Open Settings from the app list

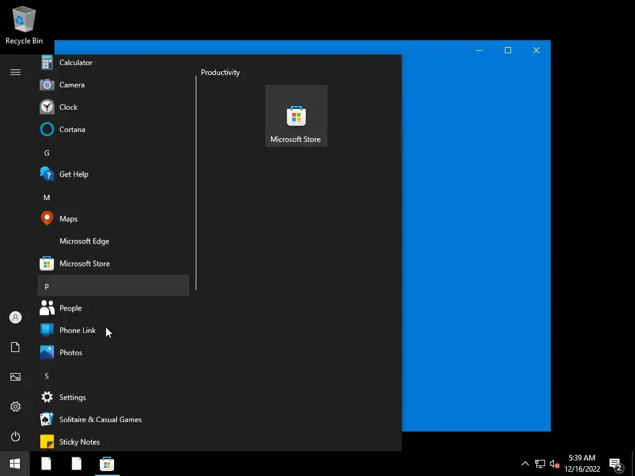[x=113, y=397]
